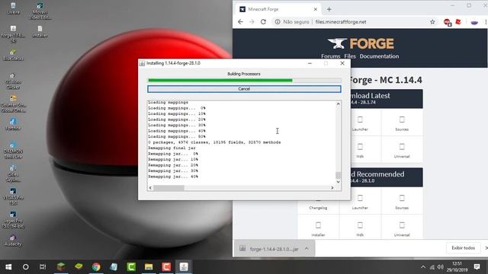Screen dimensions: 488x274
Task: Click the 'Remapping jar... 40%' log line
Action: coord(173,177)
